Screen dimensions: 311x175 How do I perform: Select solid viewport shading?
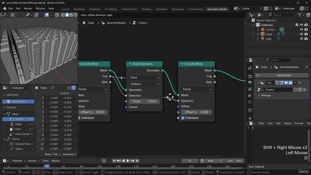67,15
